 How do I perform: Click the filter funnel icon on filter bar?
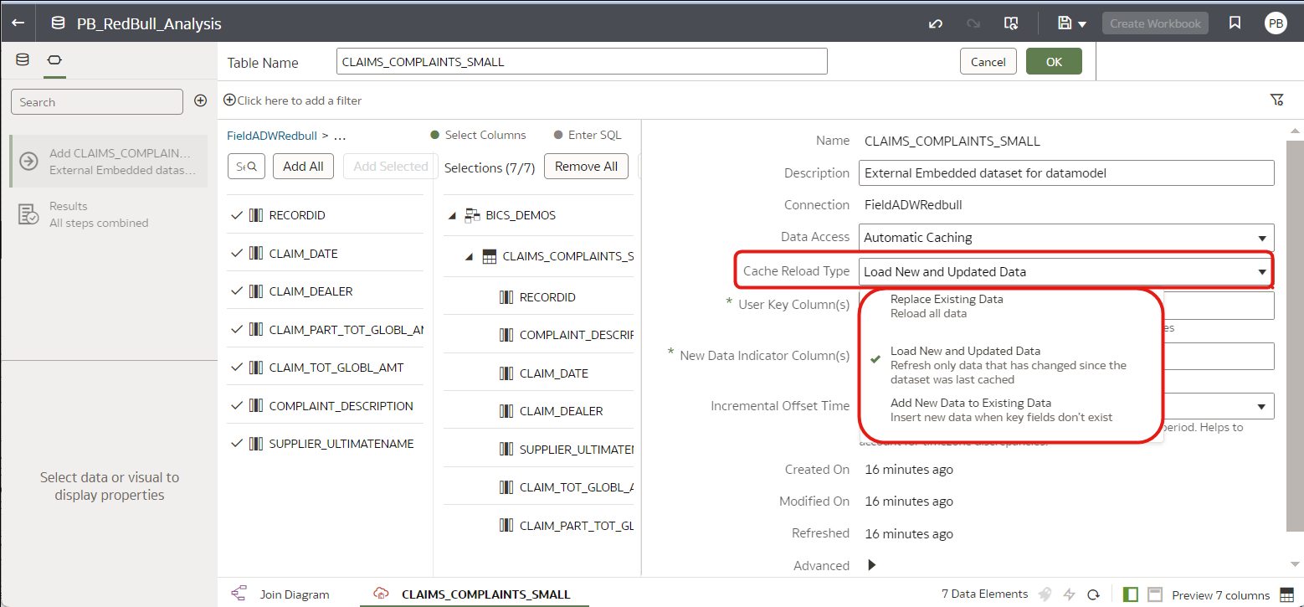[x=1276, y=100]
